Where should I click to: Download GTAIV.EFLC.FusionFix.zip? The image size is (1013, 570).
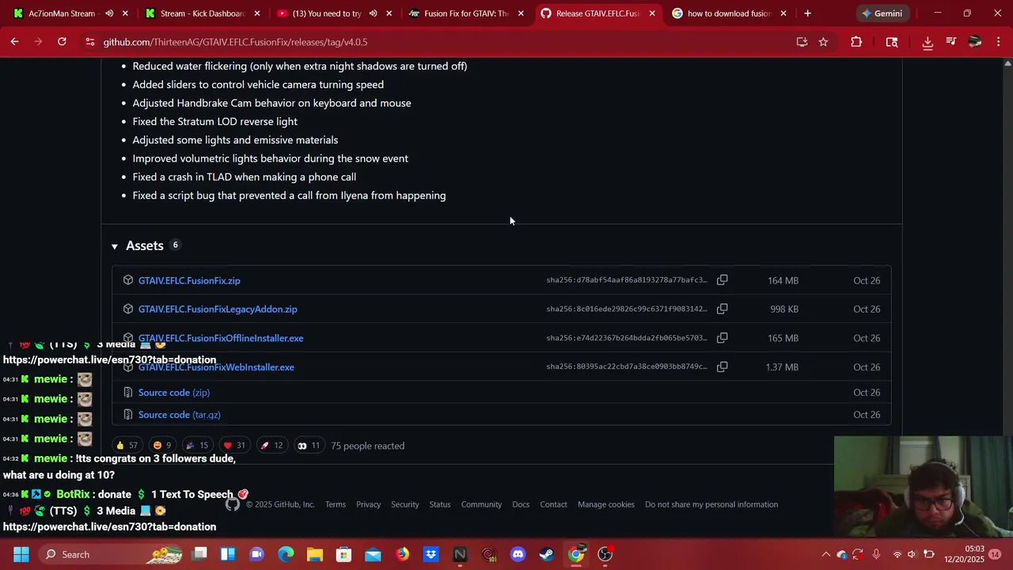[x=189, y=280]
